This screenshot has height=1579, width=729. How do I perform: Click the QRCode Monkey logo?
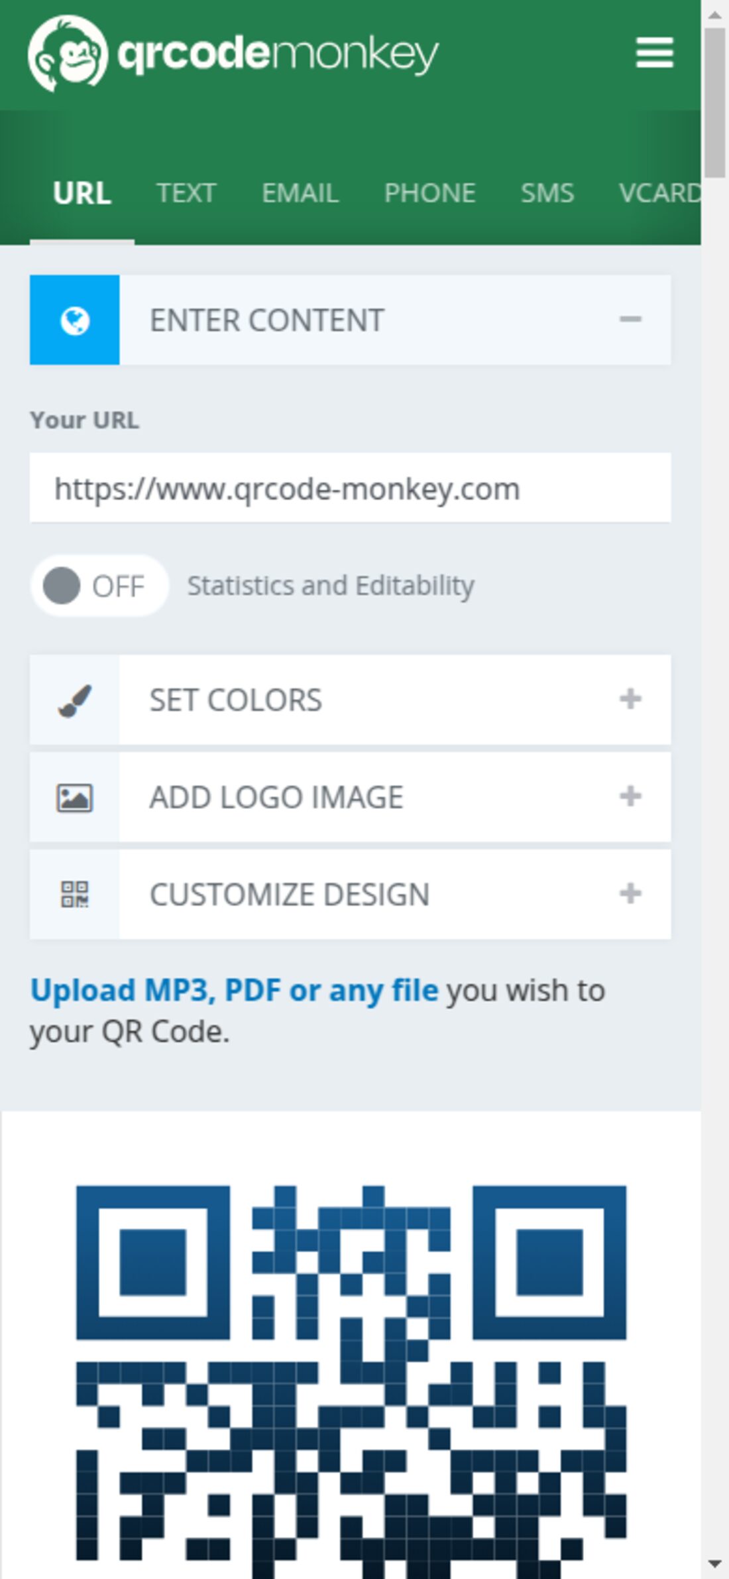click(x=233, y=54)
